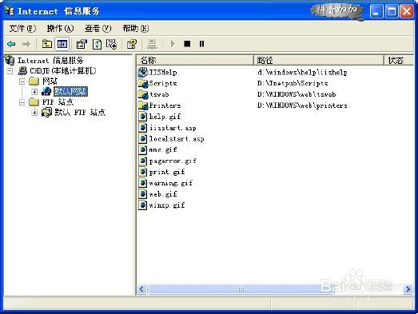Open the 文件(F) menu
Viewport: 418px width, 314px height.
[x=22, y=28]
